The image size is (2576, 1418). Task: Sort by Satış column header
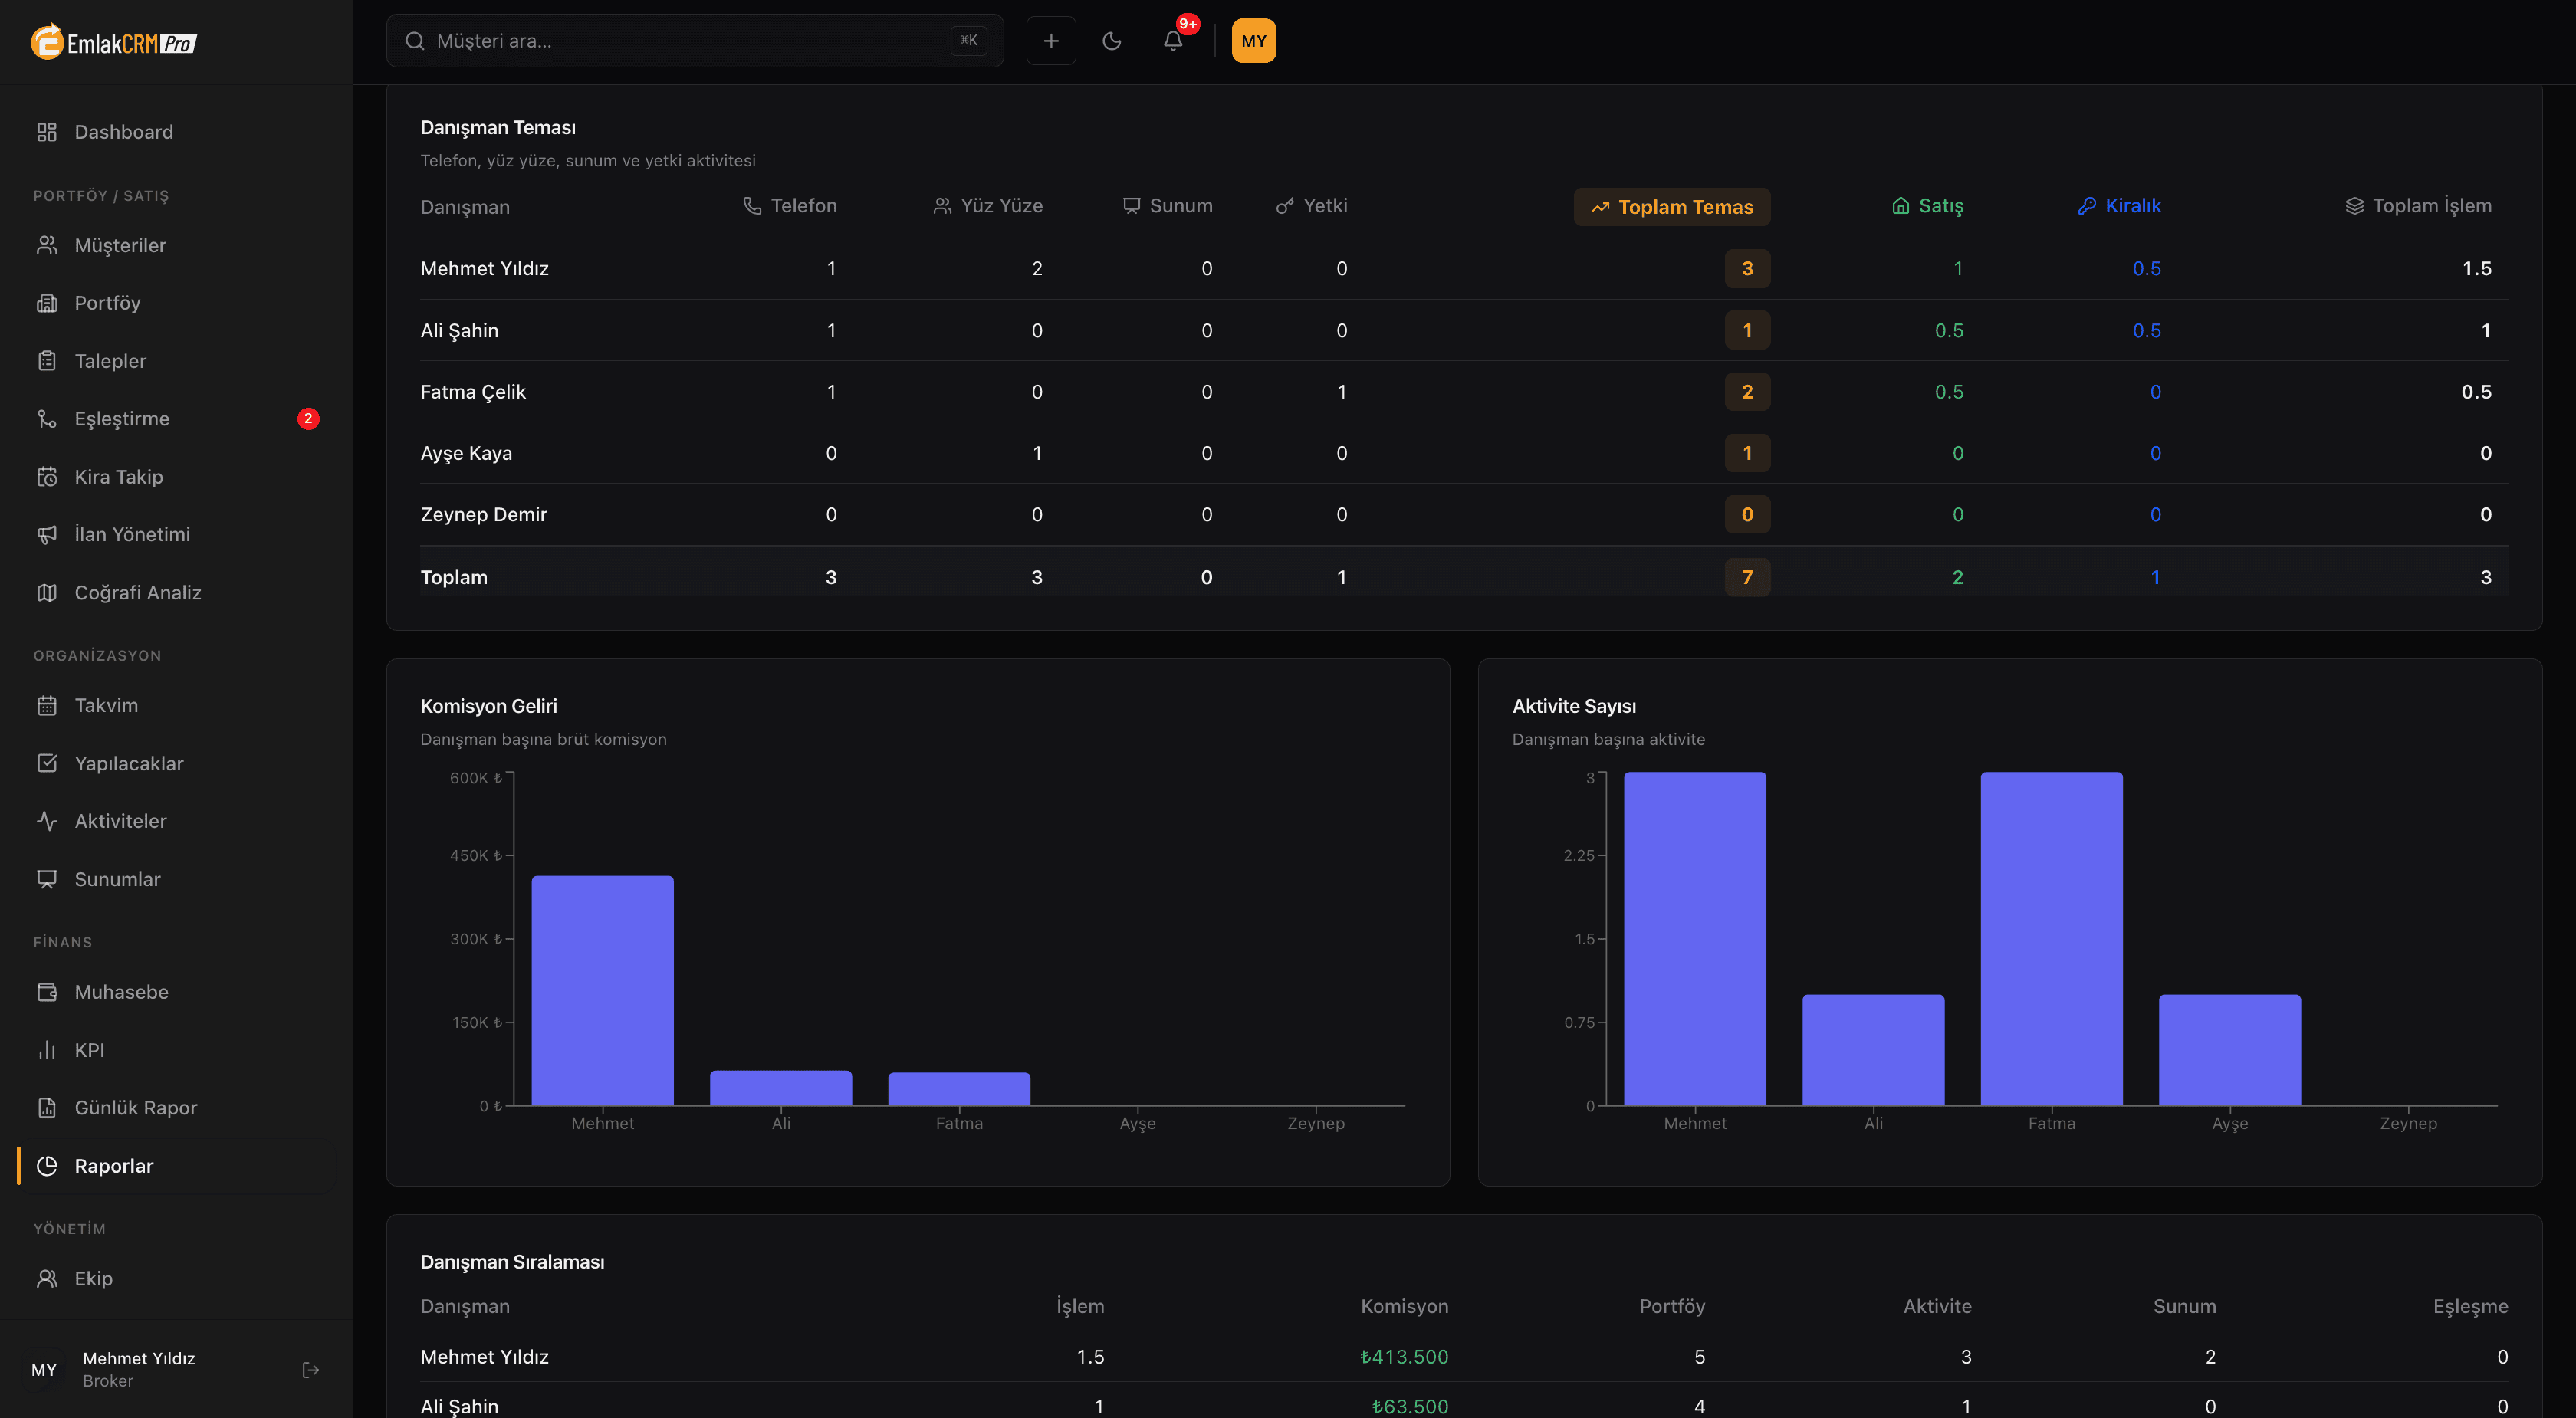[1928, 206]
